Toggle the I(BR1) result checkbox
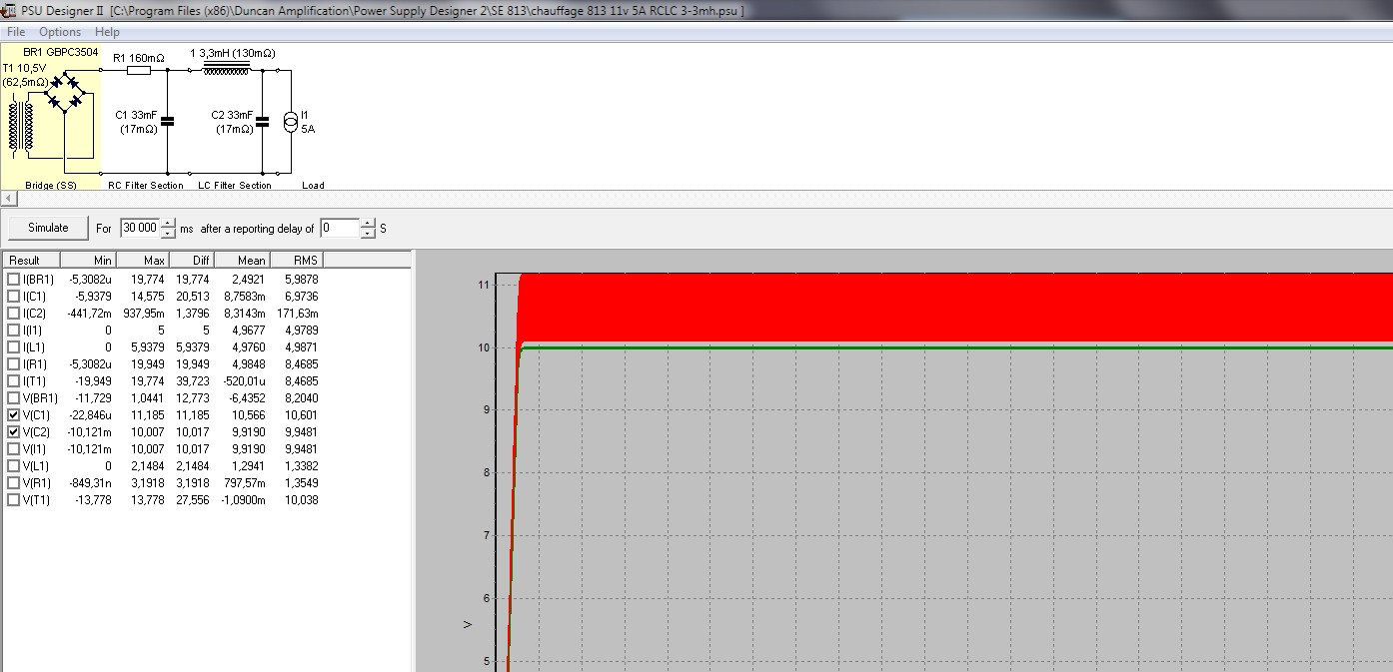Viewport: 1393px width, 672px height. pyautogui.click(x=13, y=280)
